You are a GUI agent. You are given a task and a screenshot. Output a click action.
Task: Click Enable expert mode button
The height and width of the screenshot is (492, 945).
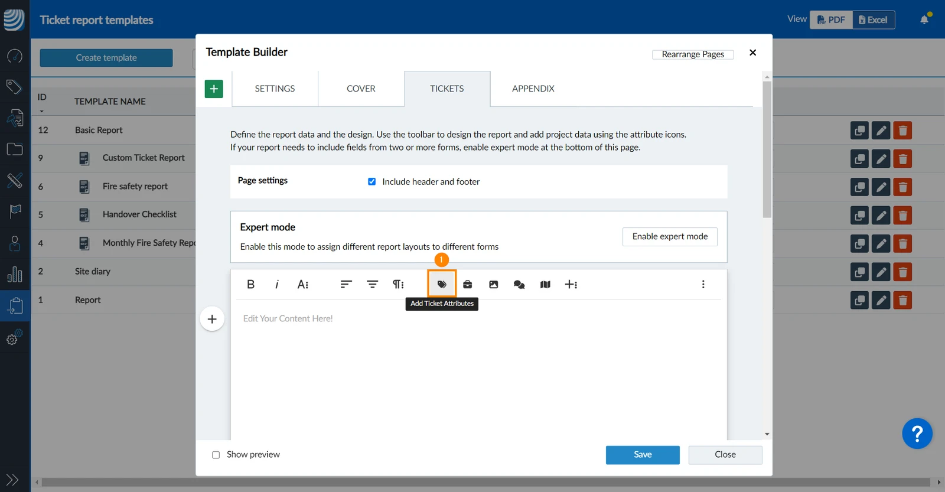670,237
